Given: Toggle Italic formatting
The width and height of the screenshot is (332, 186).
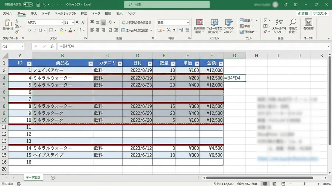Looking at the screenshot, I should [x=35, y=31].
